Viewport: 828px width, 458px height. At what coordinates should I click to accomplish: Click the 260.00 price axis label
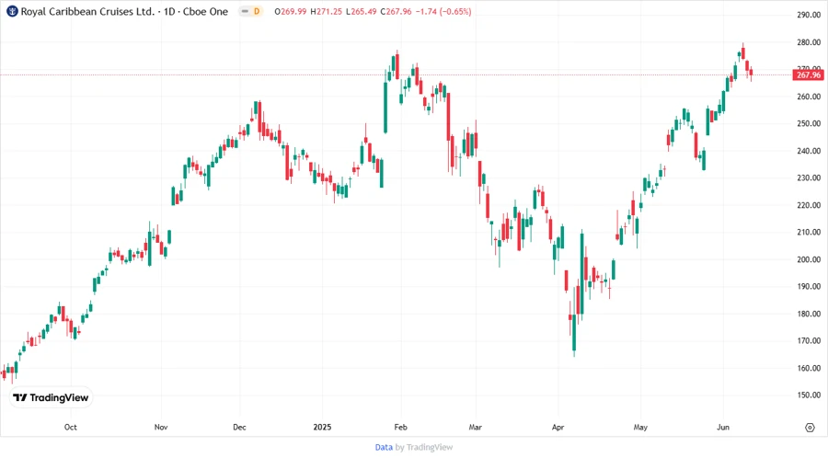click(x=809, y=97)
